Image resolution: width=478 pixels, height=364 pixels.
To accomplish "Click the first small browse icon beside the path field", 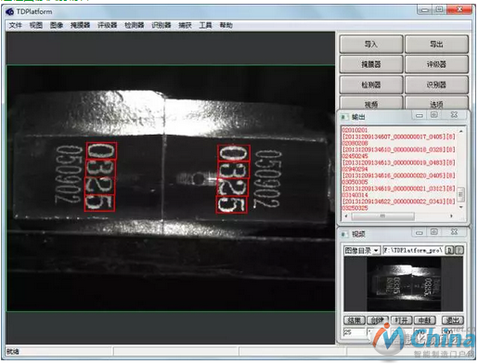I will (x=449, y=250).
